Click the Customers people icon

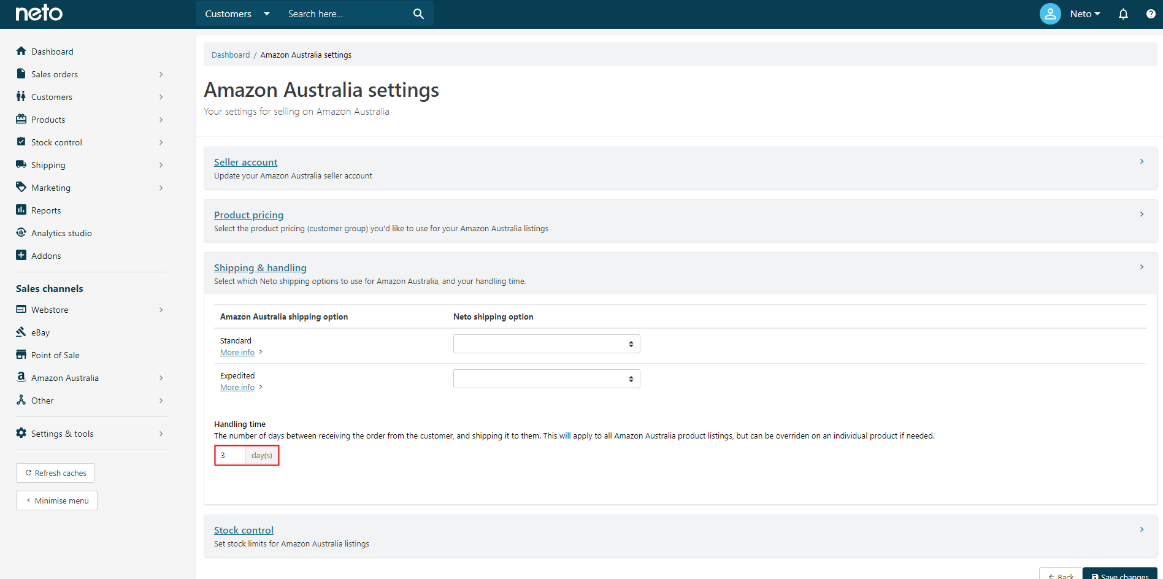tap(21, 96)
